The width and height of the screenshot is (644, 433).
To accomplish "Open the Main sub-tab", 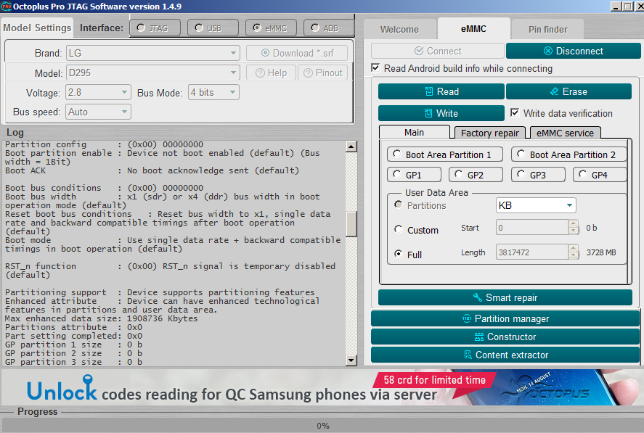I will (x=414, y=132).
